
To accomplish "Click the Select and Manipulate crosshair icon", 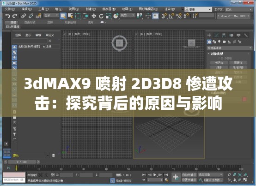I will point(148,16).
